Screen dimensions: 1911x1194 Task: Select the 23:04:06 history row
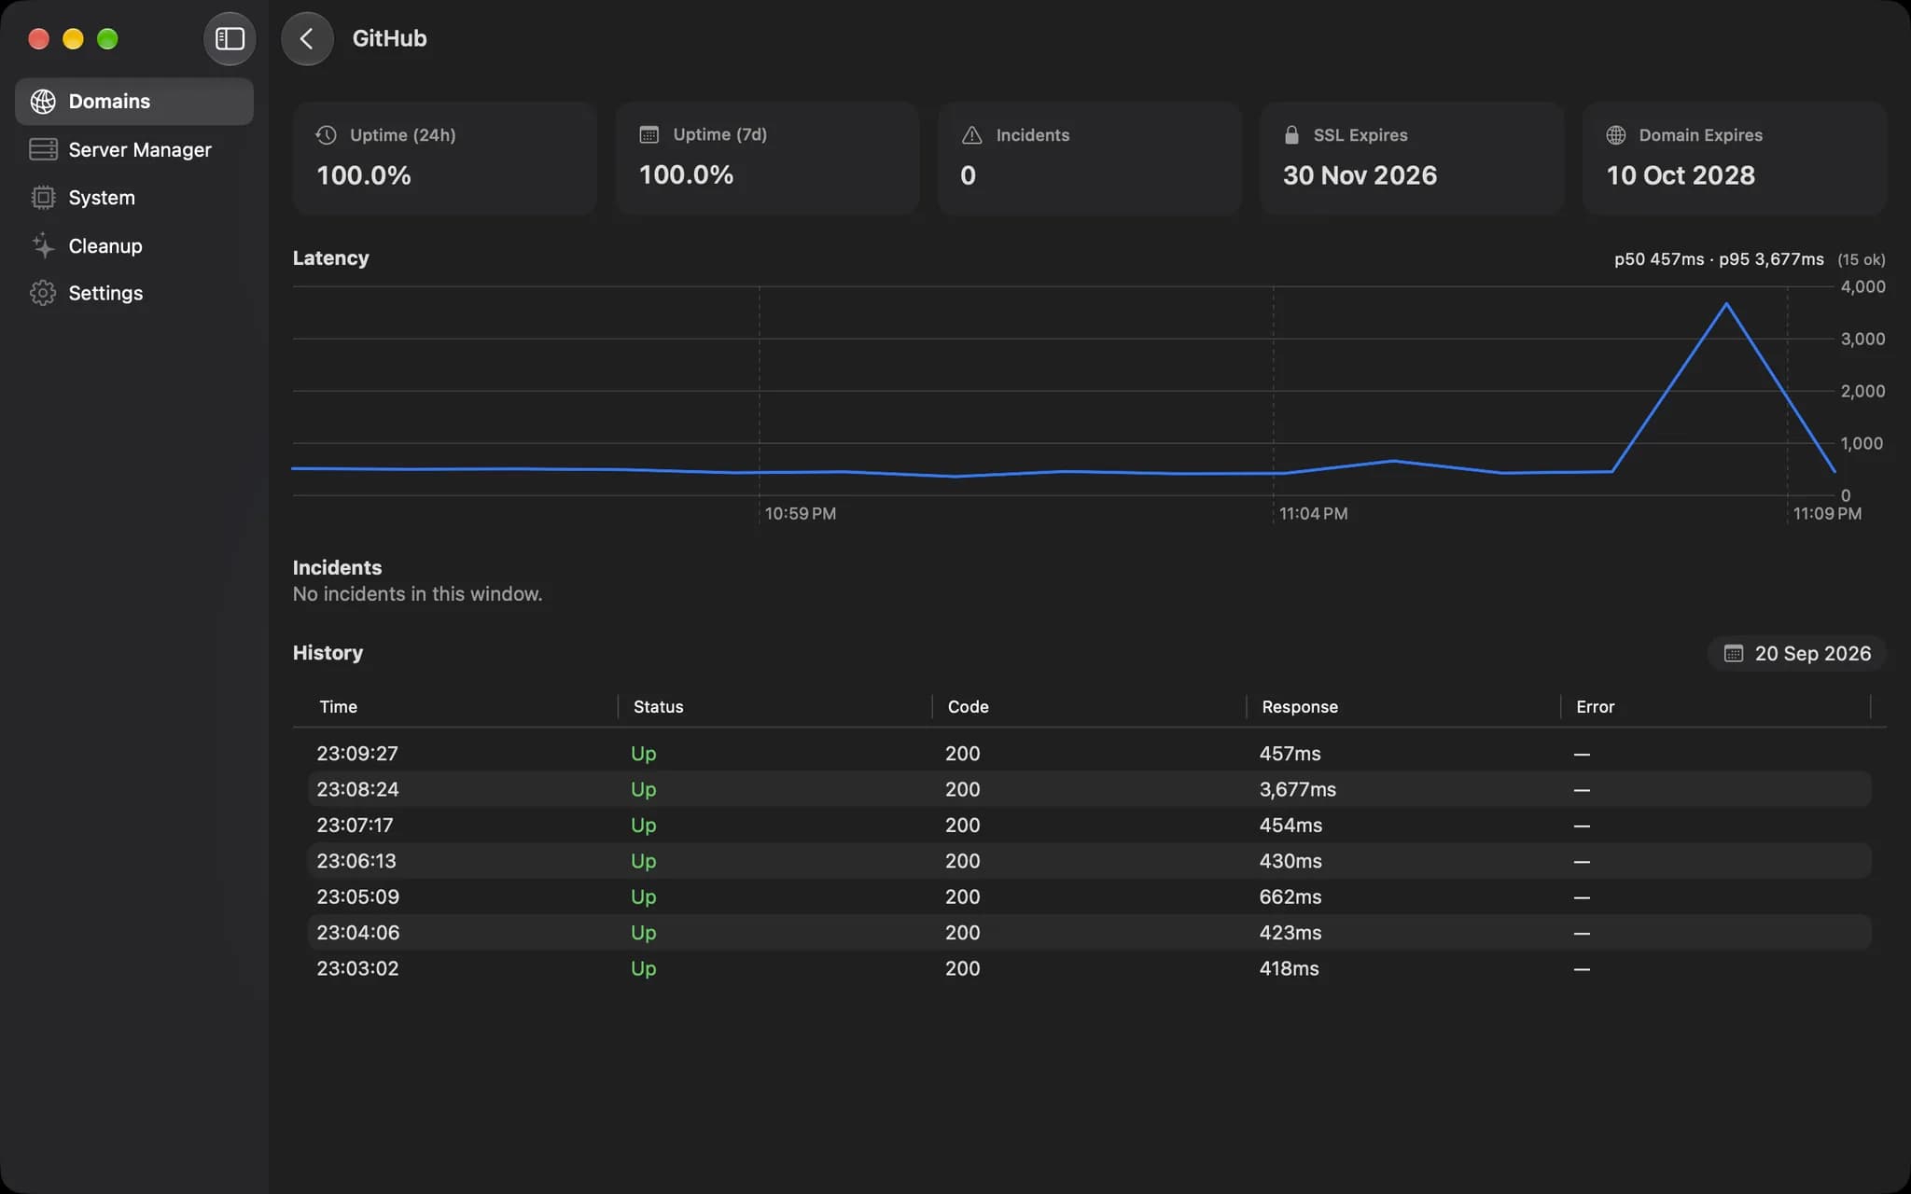(x=1089, y=933)
